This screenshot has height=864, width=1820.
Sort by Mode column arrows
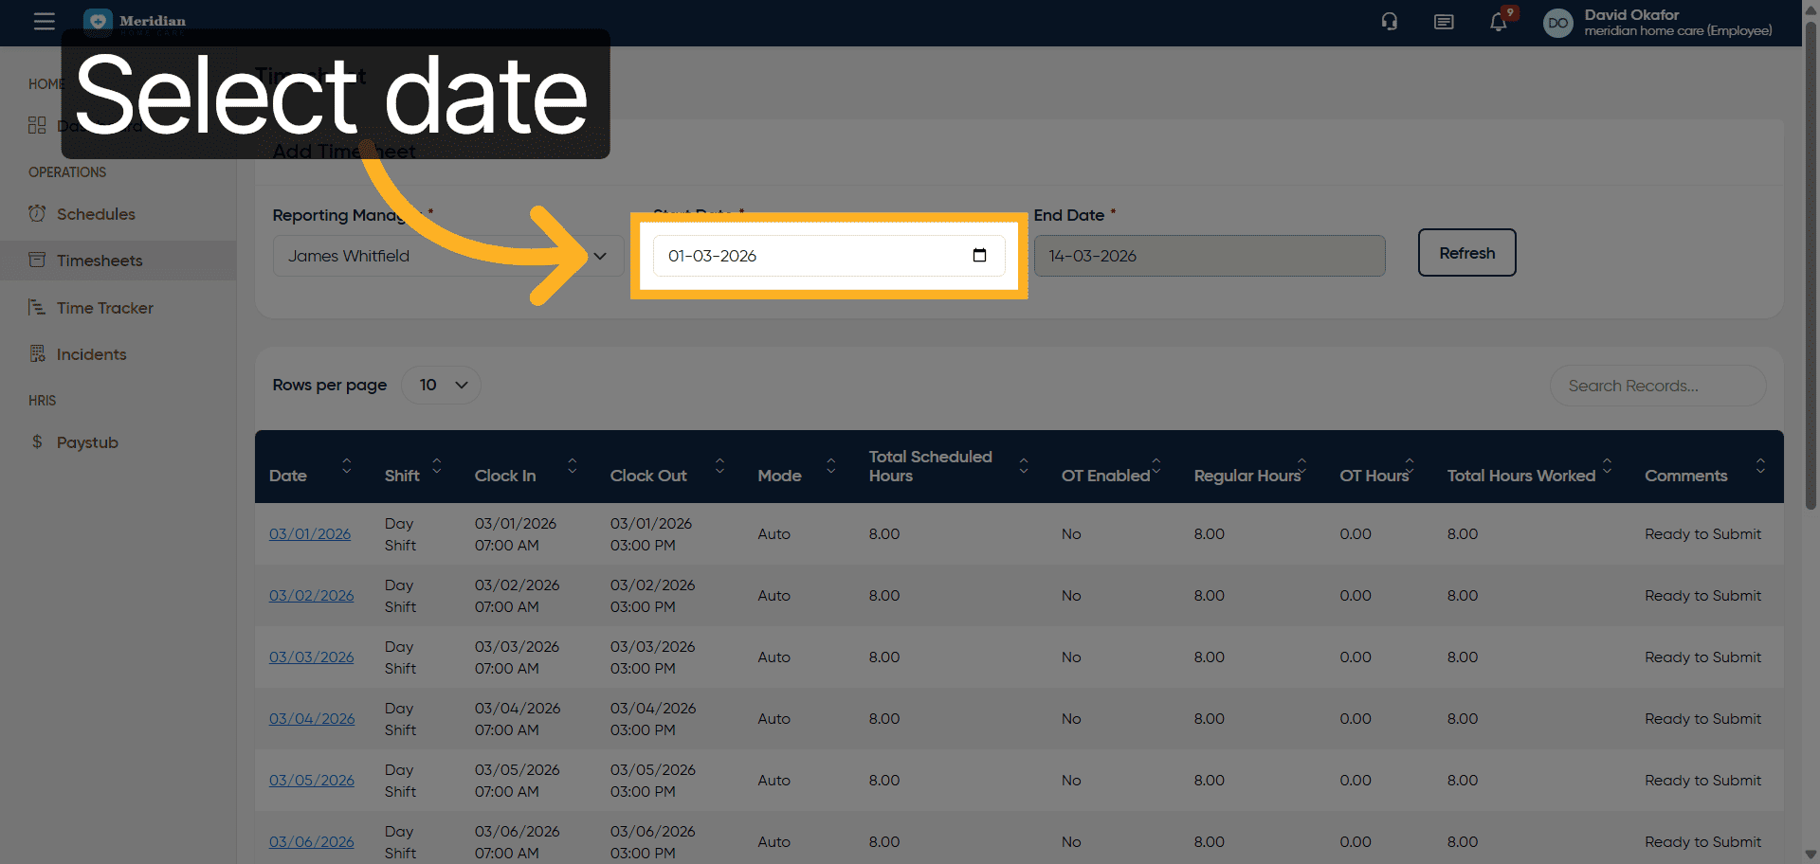point(830,465)
